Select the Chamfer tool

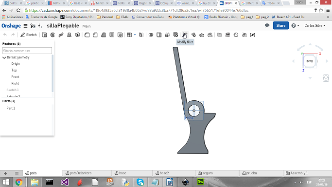click(x=95, y=35)
